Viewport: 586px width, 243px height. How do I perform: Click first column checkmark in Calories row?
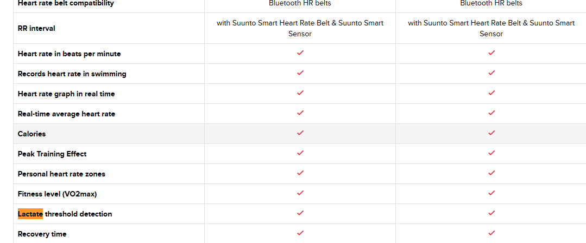click(300, 133)
